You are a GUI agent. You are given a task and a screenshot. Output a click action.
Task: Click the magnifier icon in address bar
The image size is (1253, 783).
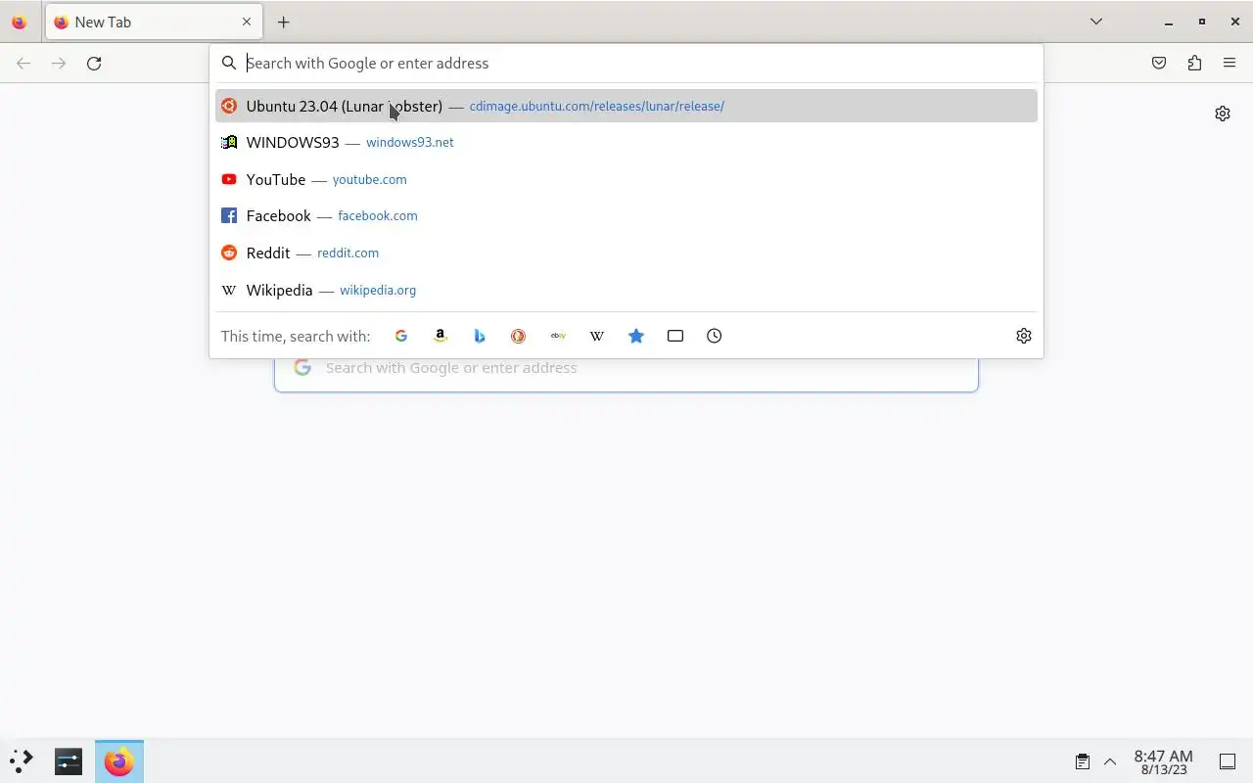click(229, 63)
